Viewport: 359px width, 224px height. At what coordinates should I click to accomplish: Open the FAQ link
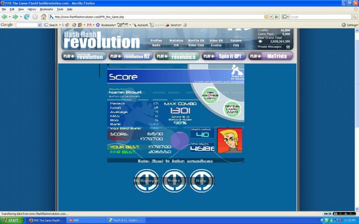tap(236, 45)
